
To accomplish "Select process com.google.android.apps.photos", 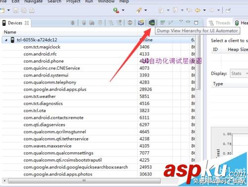I will 58,175.
